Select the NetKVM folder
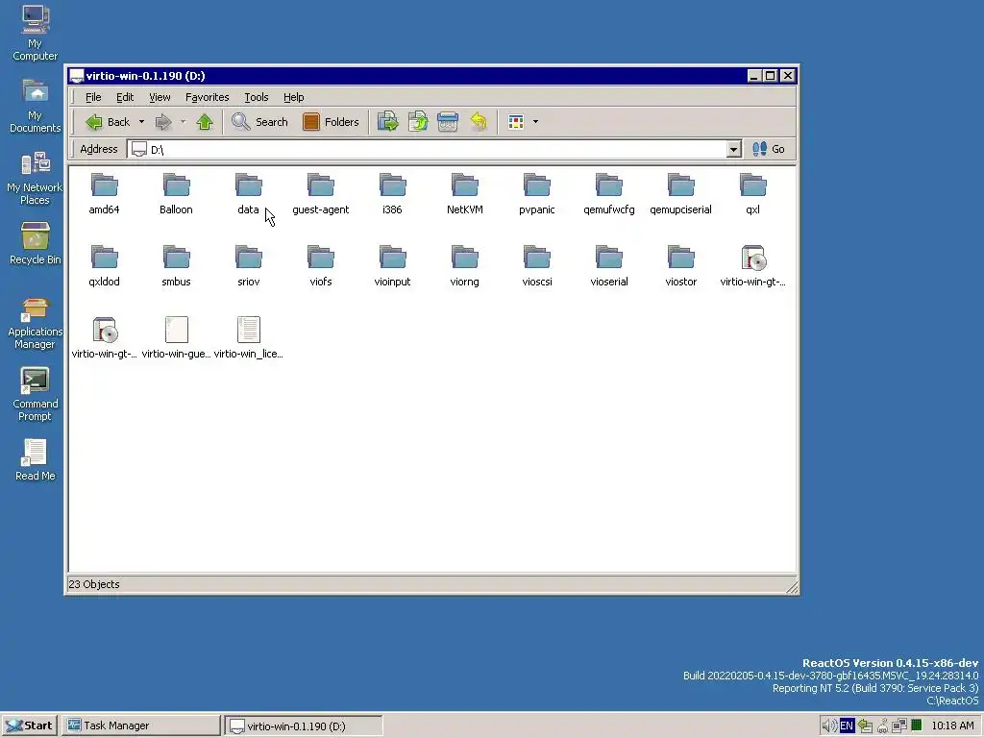The height and width of the screenshot is (738, 984). pyautogui.click(x=465, y=194)
